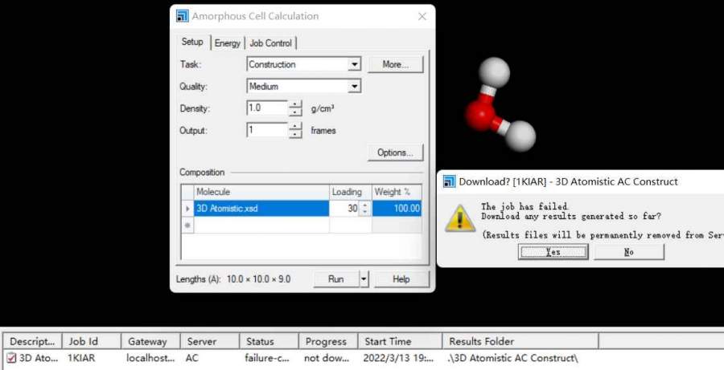
Task: Click the Server column header
Action: click(x=210, y=341)
